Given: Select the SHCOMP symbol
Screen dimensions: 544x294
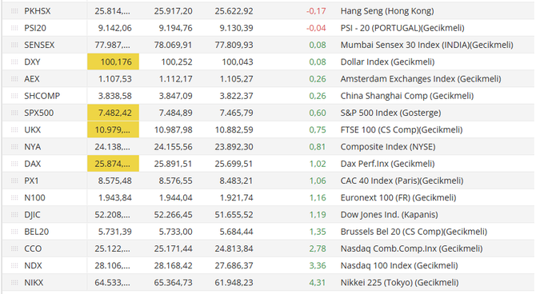Looking at the screenshot, I should point(42,96).
